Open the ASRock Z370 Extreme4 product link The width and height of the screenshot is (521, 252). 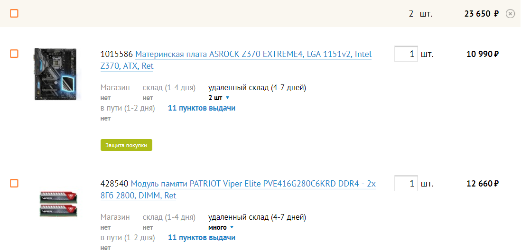coord(253,55)
